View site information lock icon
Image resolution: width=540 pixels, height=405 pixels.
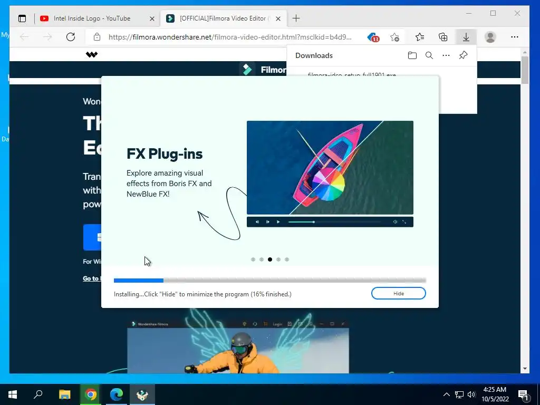97,37
